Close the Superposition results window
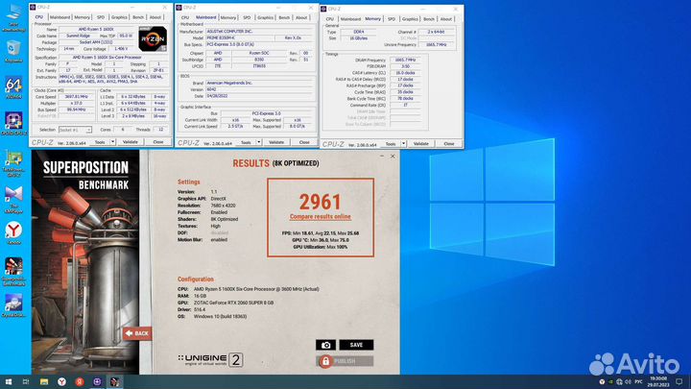Screen dimensions: 691x389 click(x=393, y=157)
